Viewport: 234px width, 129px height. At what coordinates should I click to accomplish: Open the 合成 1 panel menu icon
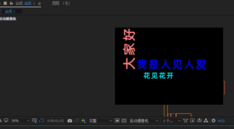(x=40, y=4)
